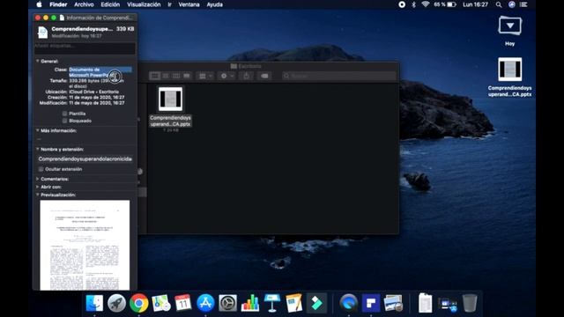Open the Hoy stack on desktop
Image resolution: width=564 pixels, height=317 pixels.
point(509,26)
